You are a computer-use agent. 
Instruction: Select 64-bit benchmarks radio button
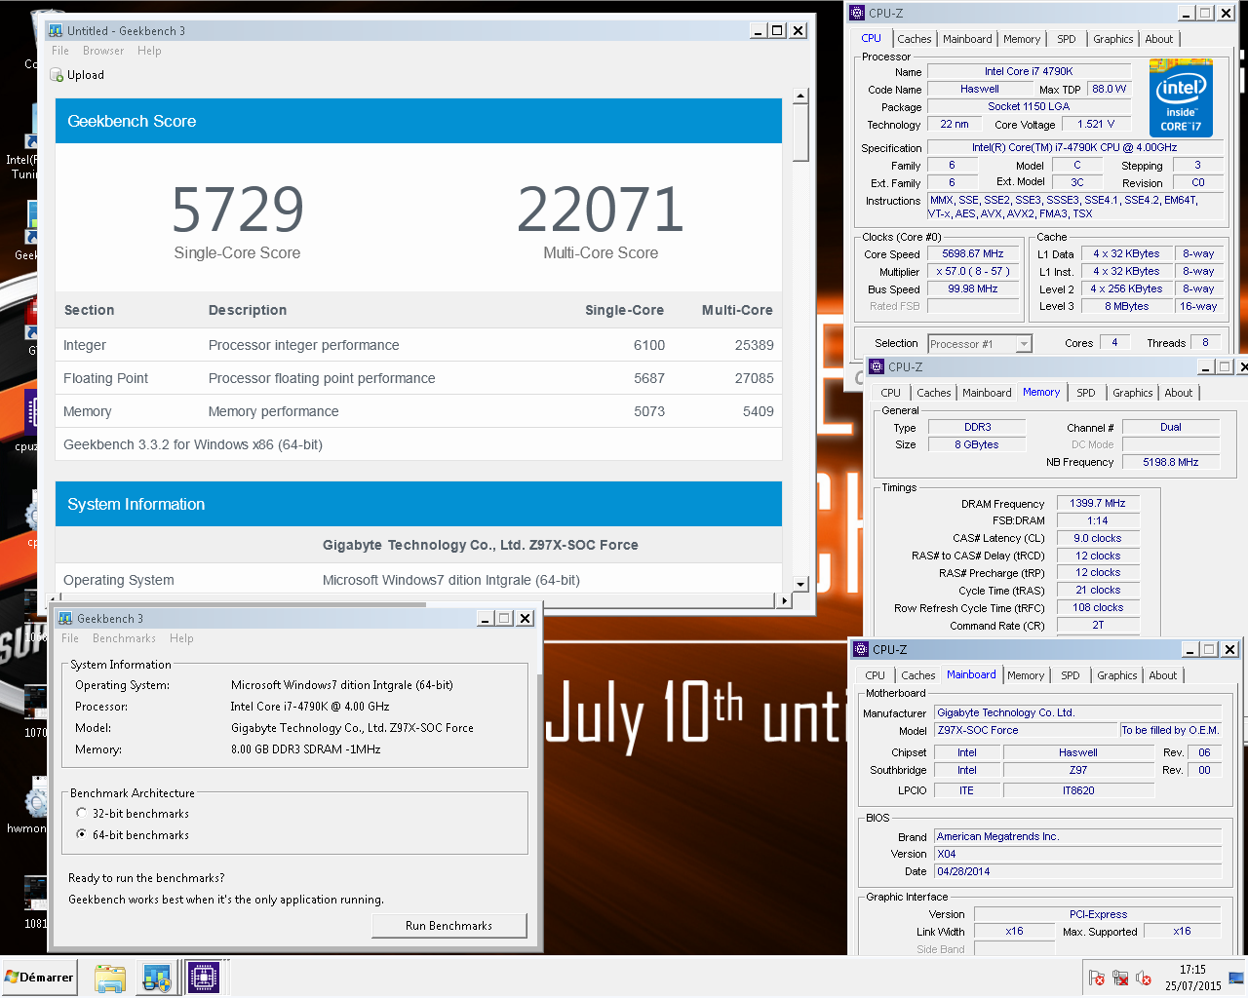click(82, 834)
